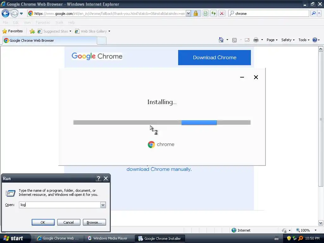Switch to Google Chrome Web taskbar item
This screenshot has width=324, height=243.
coord(58,238)
